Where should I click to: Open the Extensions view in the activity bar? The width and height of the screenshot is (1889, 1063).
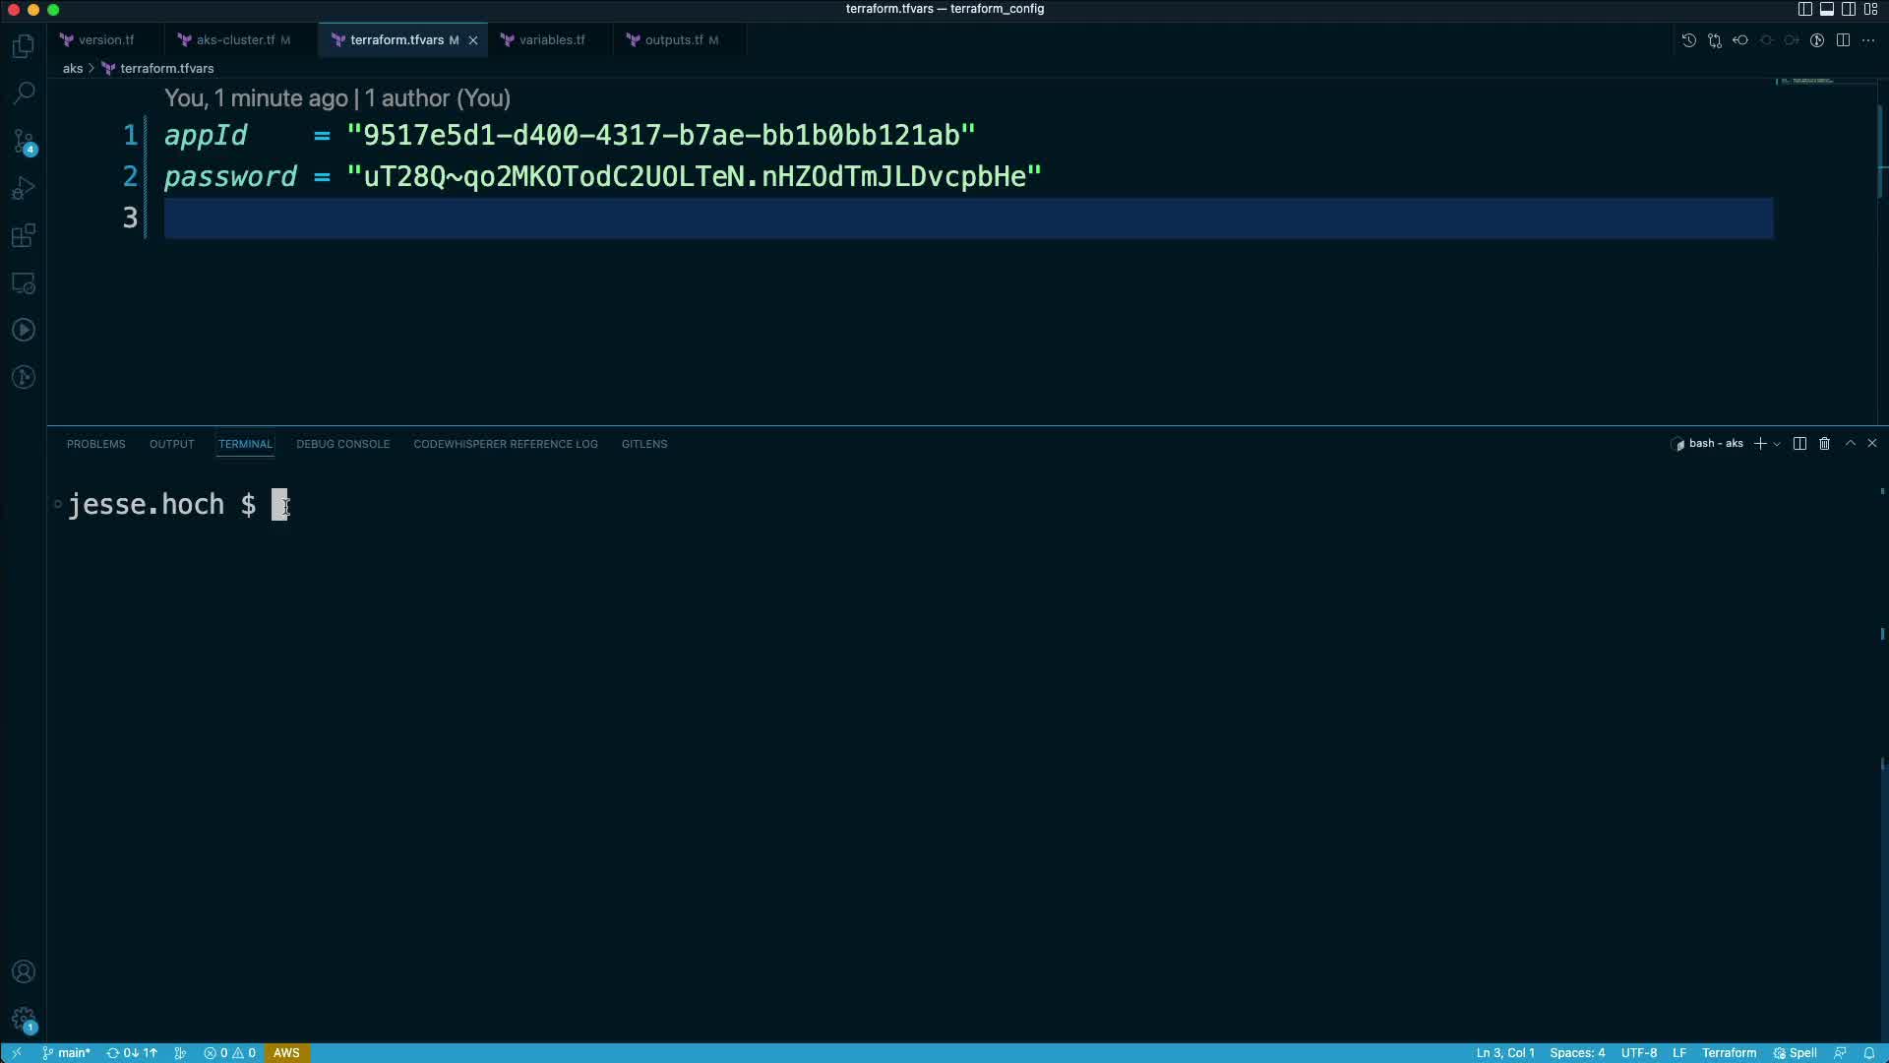coord(24,235)
